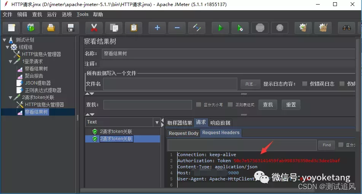Click the Open file folder icon
The height and width of the screenshot is (194, 362).
pos(51,28)
